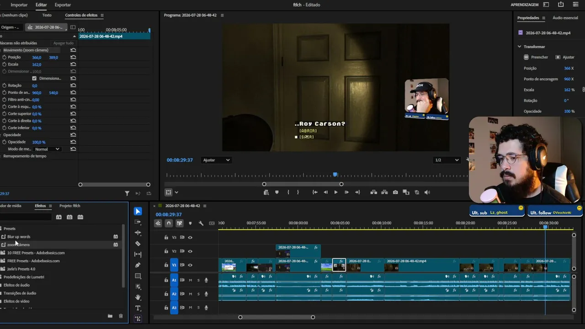Select the Selection (arrow) tool
This screenshot has height=329, width=585.
[138, 211]
